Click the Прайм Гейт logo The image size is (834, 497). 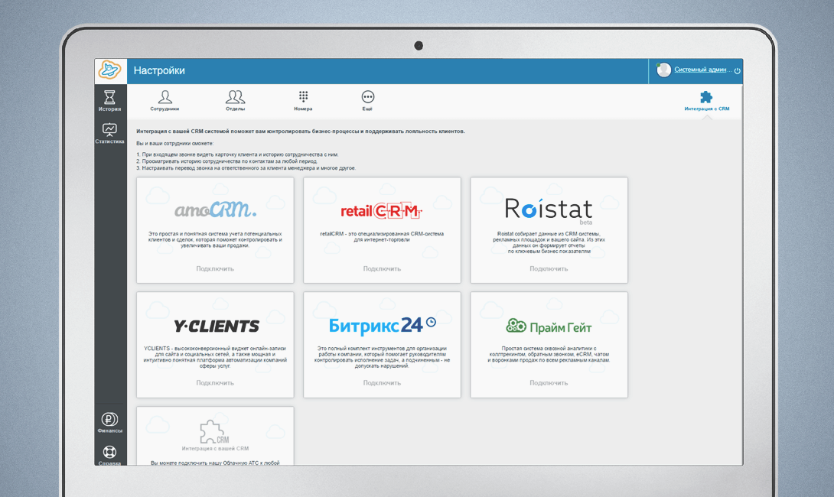(x=549, y=326)
